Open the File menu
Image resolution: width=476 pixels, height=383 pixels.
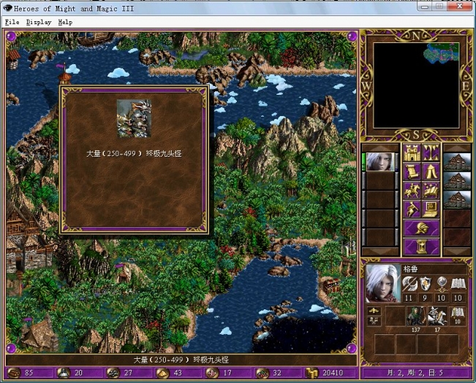click(12, 22)
